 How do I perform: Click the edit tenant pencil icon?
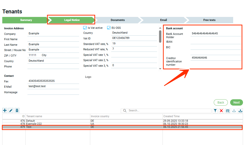point(11,110)
